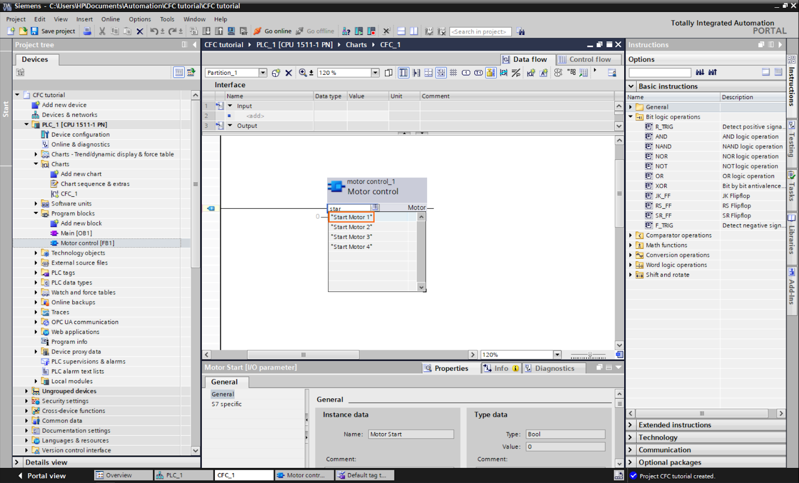
Task: Select S7 specific in properties navigation
Action: [227, 404]
